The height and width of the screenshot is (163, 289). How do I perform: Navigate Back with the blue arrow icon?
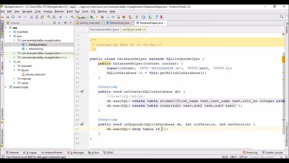pyautogui.click(x=61, y=17)
